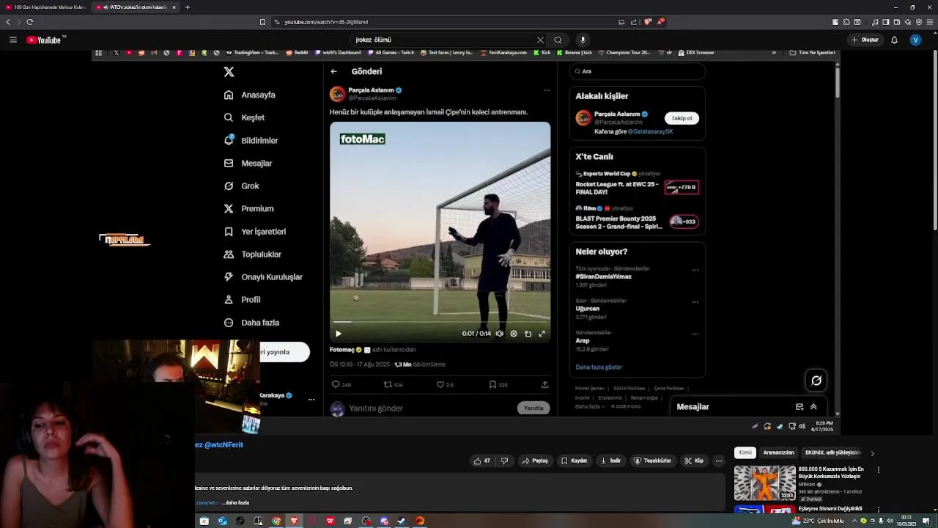Expand description with ...daha fazla

[x=235, y=502]
